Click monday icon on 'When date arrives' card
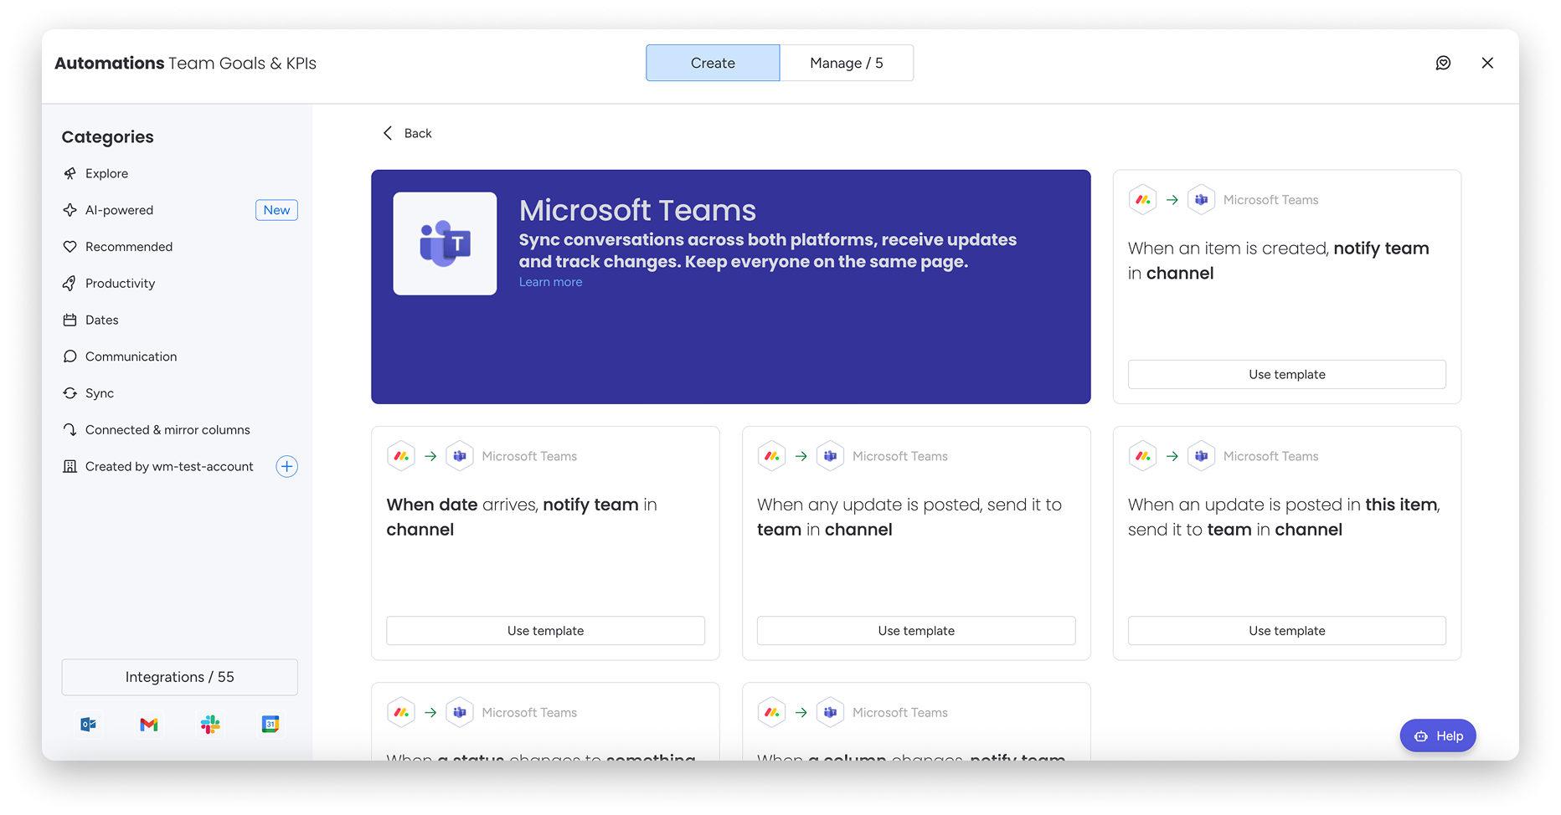The width and height of the screenshot is (1561, 815). (401, 456)
